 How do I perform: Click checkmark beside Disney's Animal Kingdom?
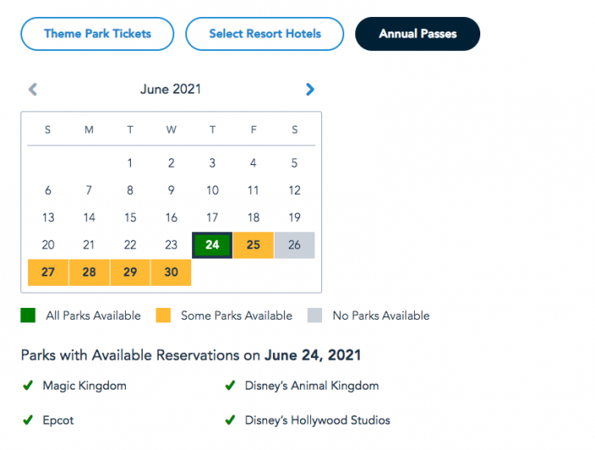[x=230, y=385]
